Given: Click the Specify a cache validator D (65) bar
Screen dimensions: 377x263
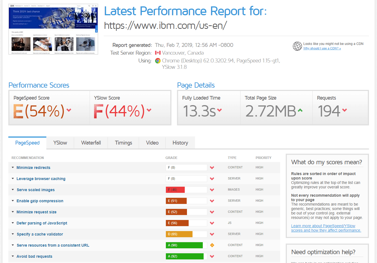Looking at the screenshot, I should click(x=186, y=234).
